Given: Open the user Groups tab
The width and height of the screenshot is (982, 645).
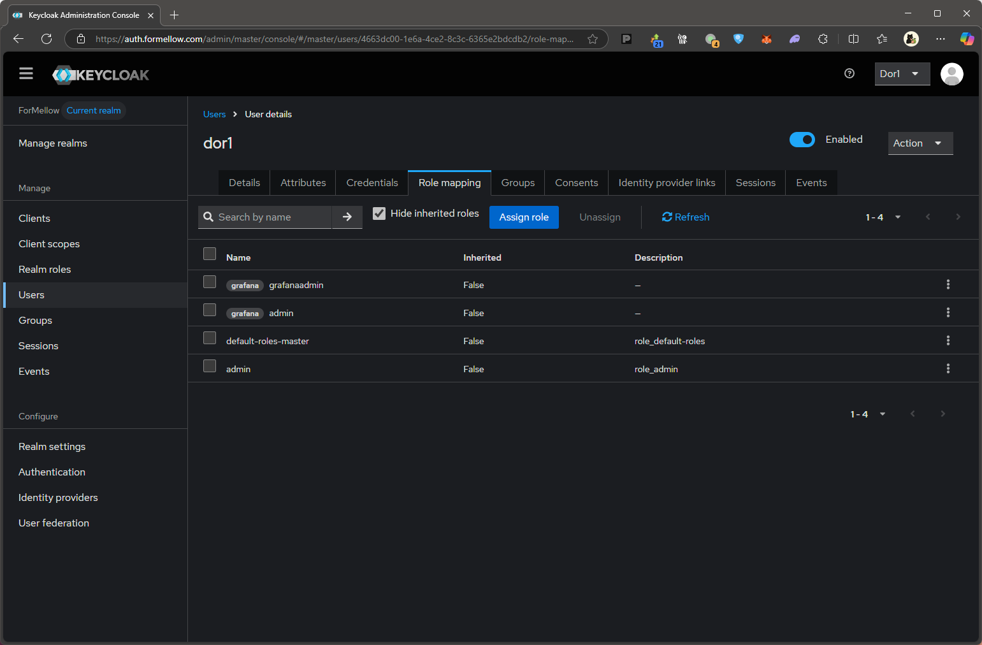Looking at the screenshot, I should click(518, 183).
